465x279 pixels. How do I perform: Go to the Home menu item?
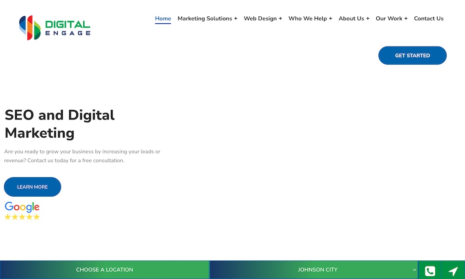163,19
